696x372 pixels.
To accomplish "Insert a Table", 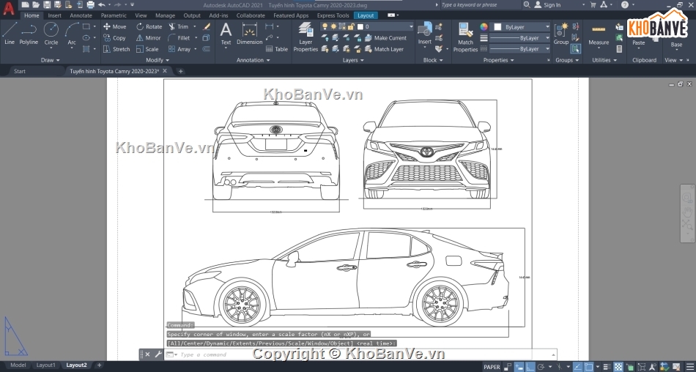I will point(277,49).
